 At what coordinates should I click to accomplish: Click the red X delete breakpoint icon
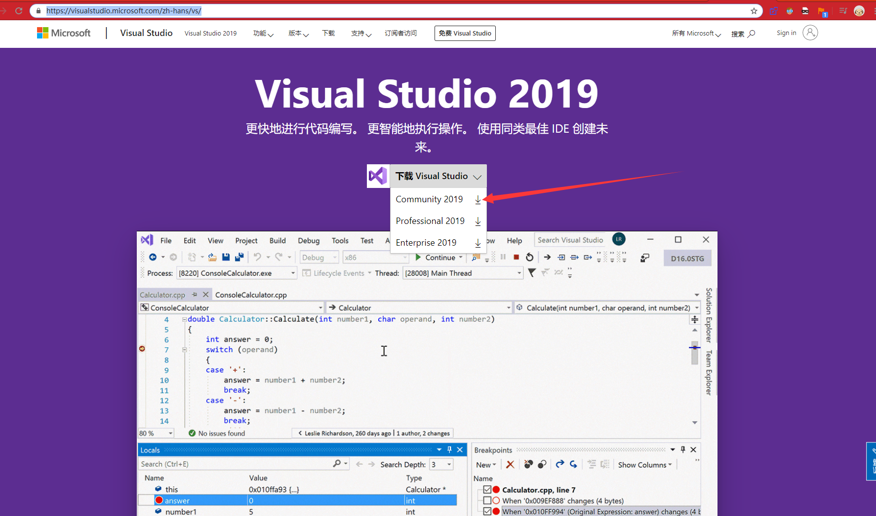click(x=510, y=464)
